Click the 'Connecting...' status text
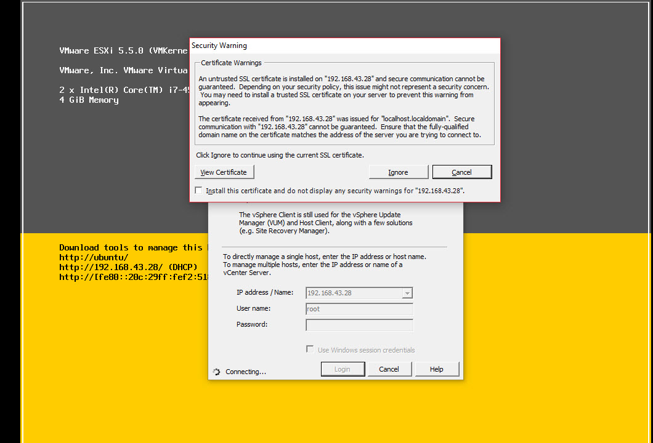The height and width of the screenshot is (443, 653). (246, 372)
